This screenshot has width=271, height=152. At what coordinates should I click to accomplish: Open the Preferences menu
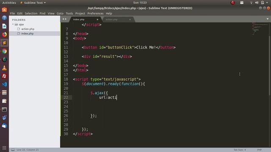95,14
